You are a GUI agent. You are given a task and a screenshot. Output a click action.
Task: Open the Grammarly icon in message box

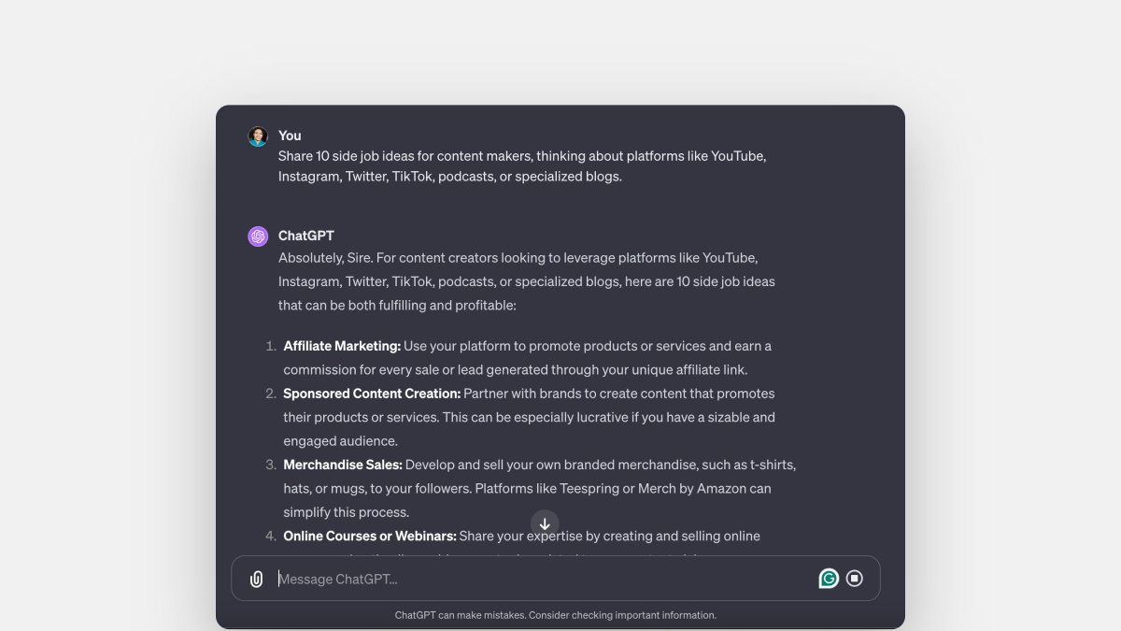coord(829,579)
